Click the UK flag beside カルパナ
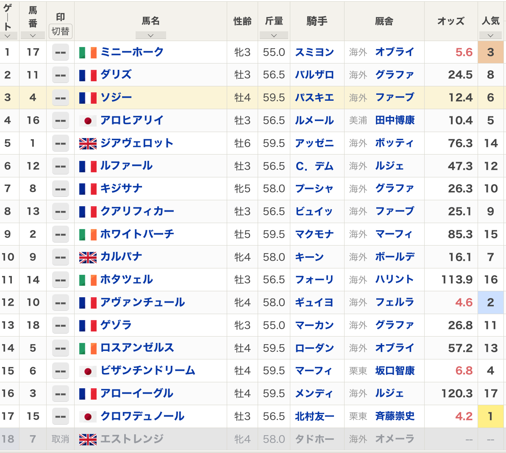Image resolution: width=506 pixels, height=453 pixels. [x=88, y=257]
